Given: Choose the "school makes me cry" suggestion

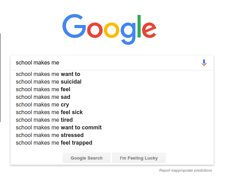Looking at the screenshot, I should pyautogui.click(x=42, y=104).
